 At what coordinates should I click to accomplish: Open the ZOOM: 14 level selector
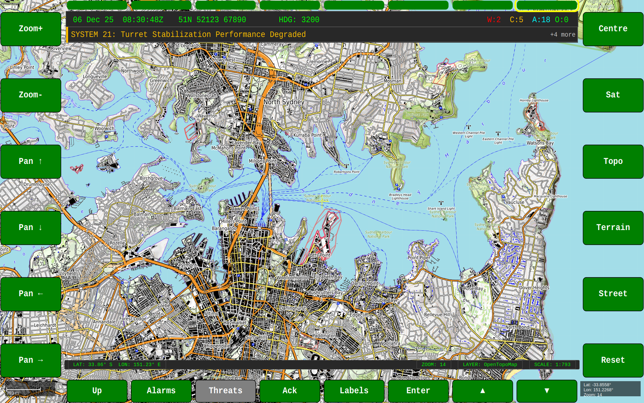click(434, 364)
